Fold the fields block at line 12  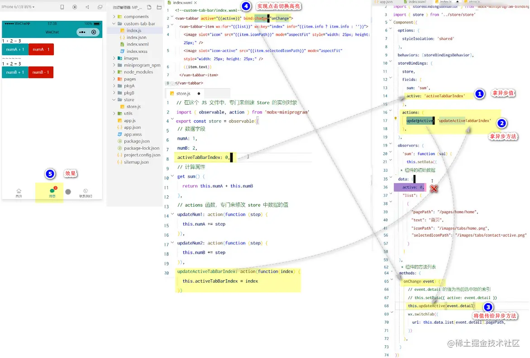[391, 78]
